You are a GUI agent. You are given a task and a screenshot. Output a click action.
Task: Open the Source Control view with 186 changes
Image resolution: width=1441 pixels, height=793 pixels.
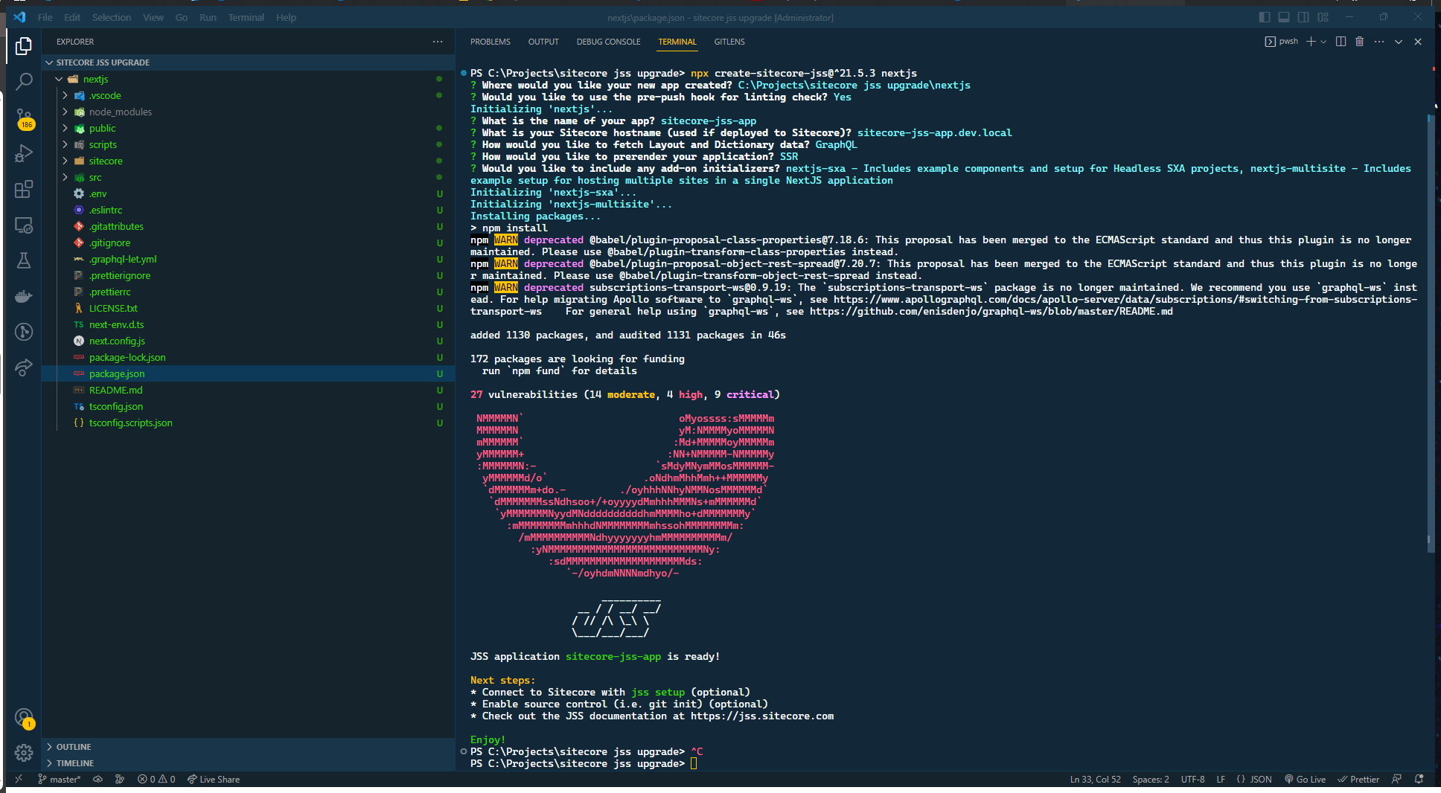[24, 118]
